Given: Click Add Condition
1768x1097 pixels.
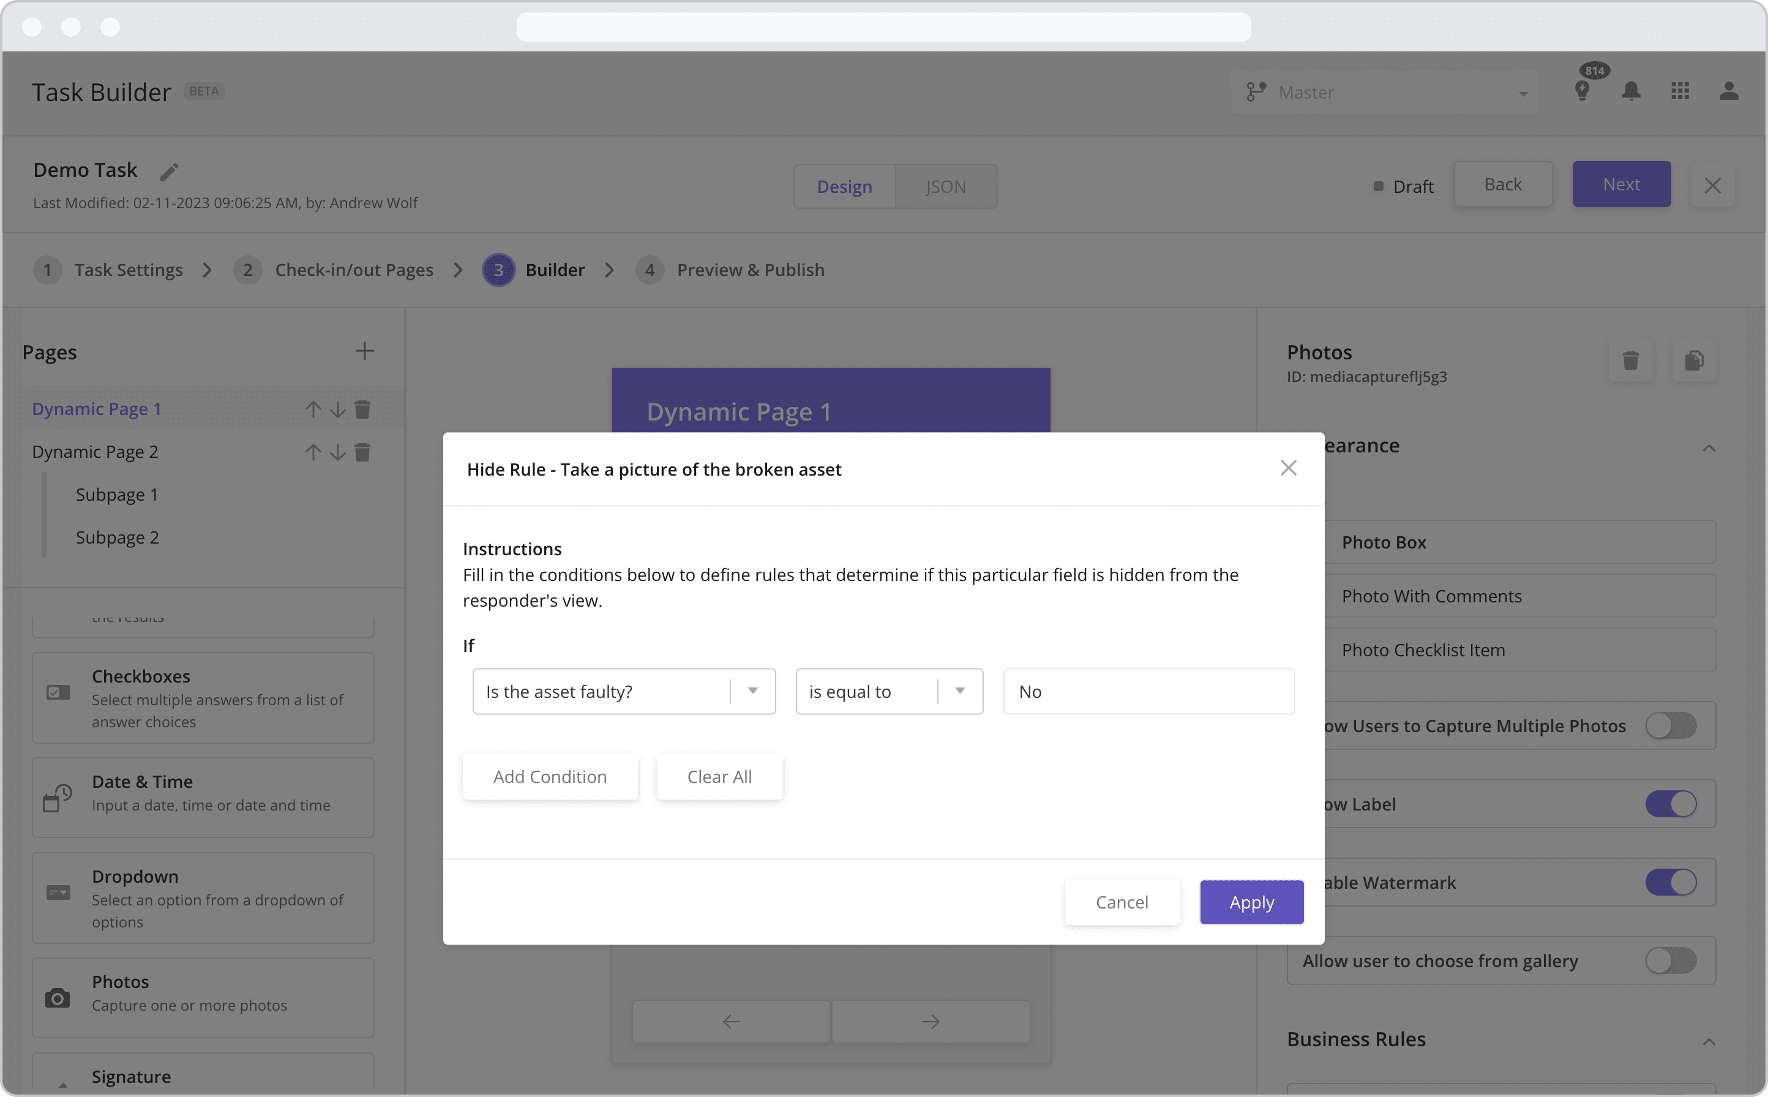Looking at the screenshot, I should pyautogui.click(x=550, y=776).
